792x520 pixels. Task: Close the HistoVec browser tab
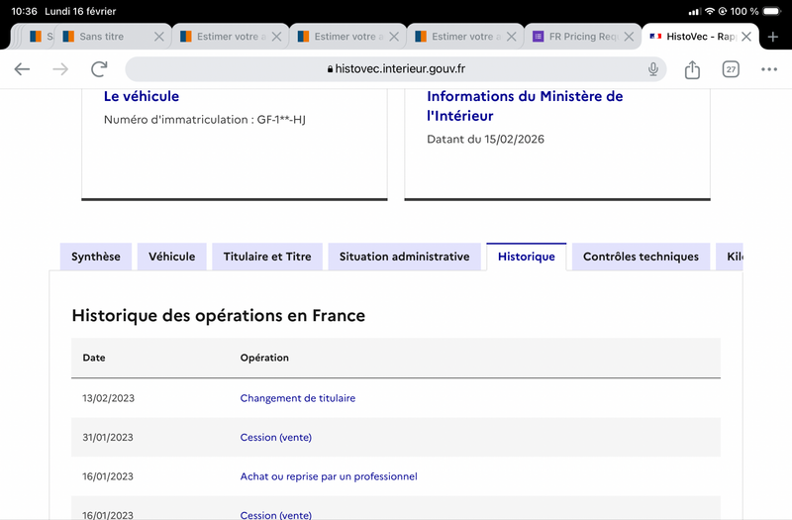(746, 37)
